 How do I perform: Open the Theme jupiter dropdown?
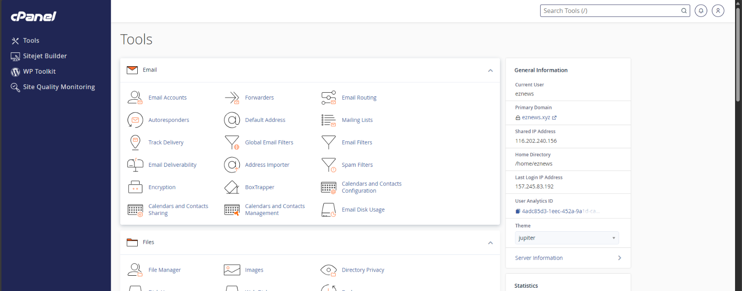(x=567, y=238)
